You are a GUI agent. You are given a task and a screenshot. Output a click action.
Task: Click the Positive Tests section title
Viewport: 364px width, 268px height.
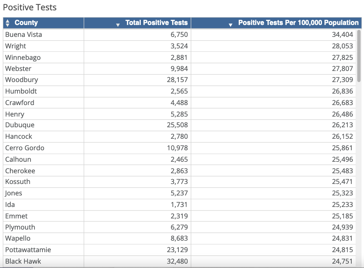[30, 8]
